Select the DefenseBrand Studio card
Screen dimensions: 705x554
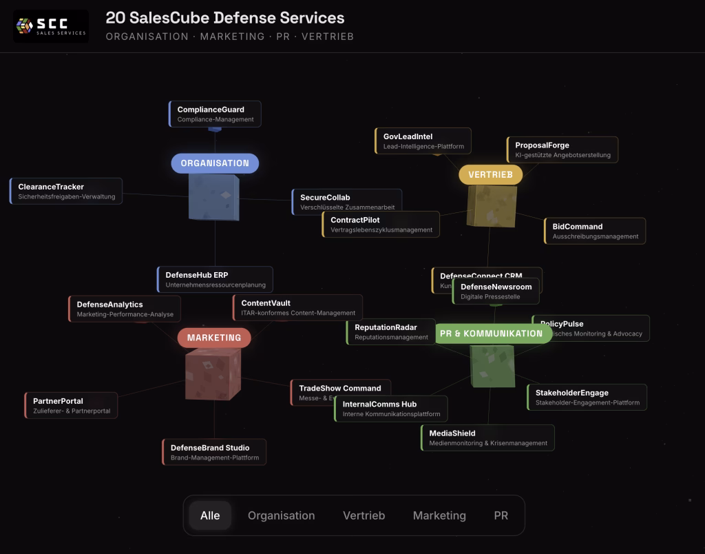point(214,452)
